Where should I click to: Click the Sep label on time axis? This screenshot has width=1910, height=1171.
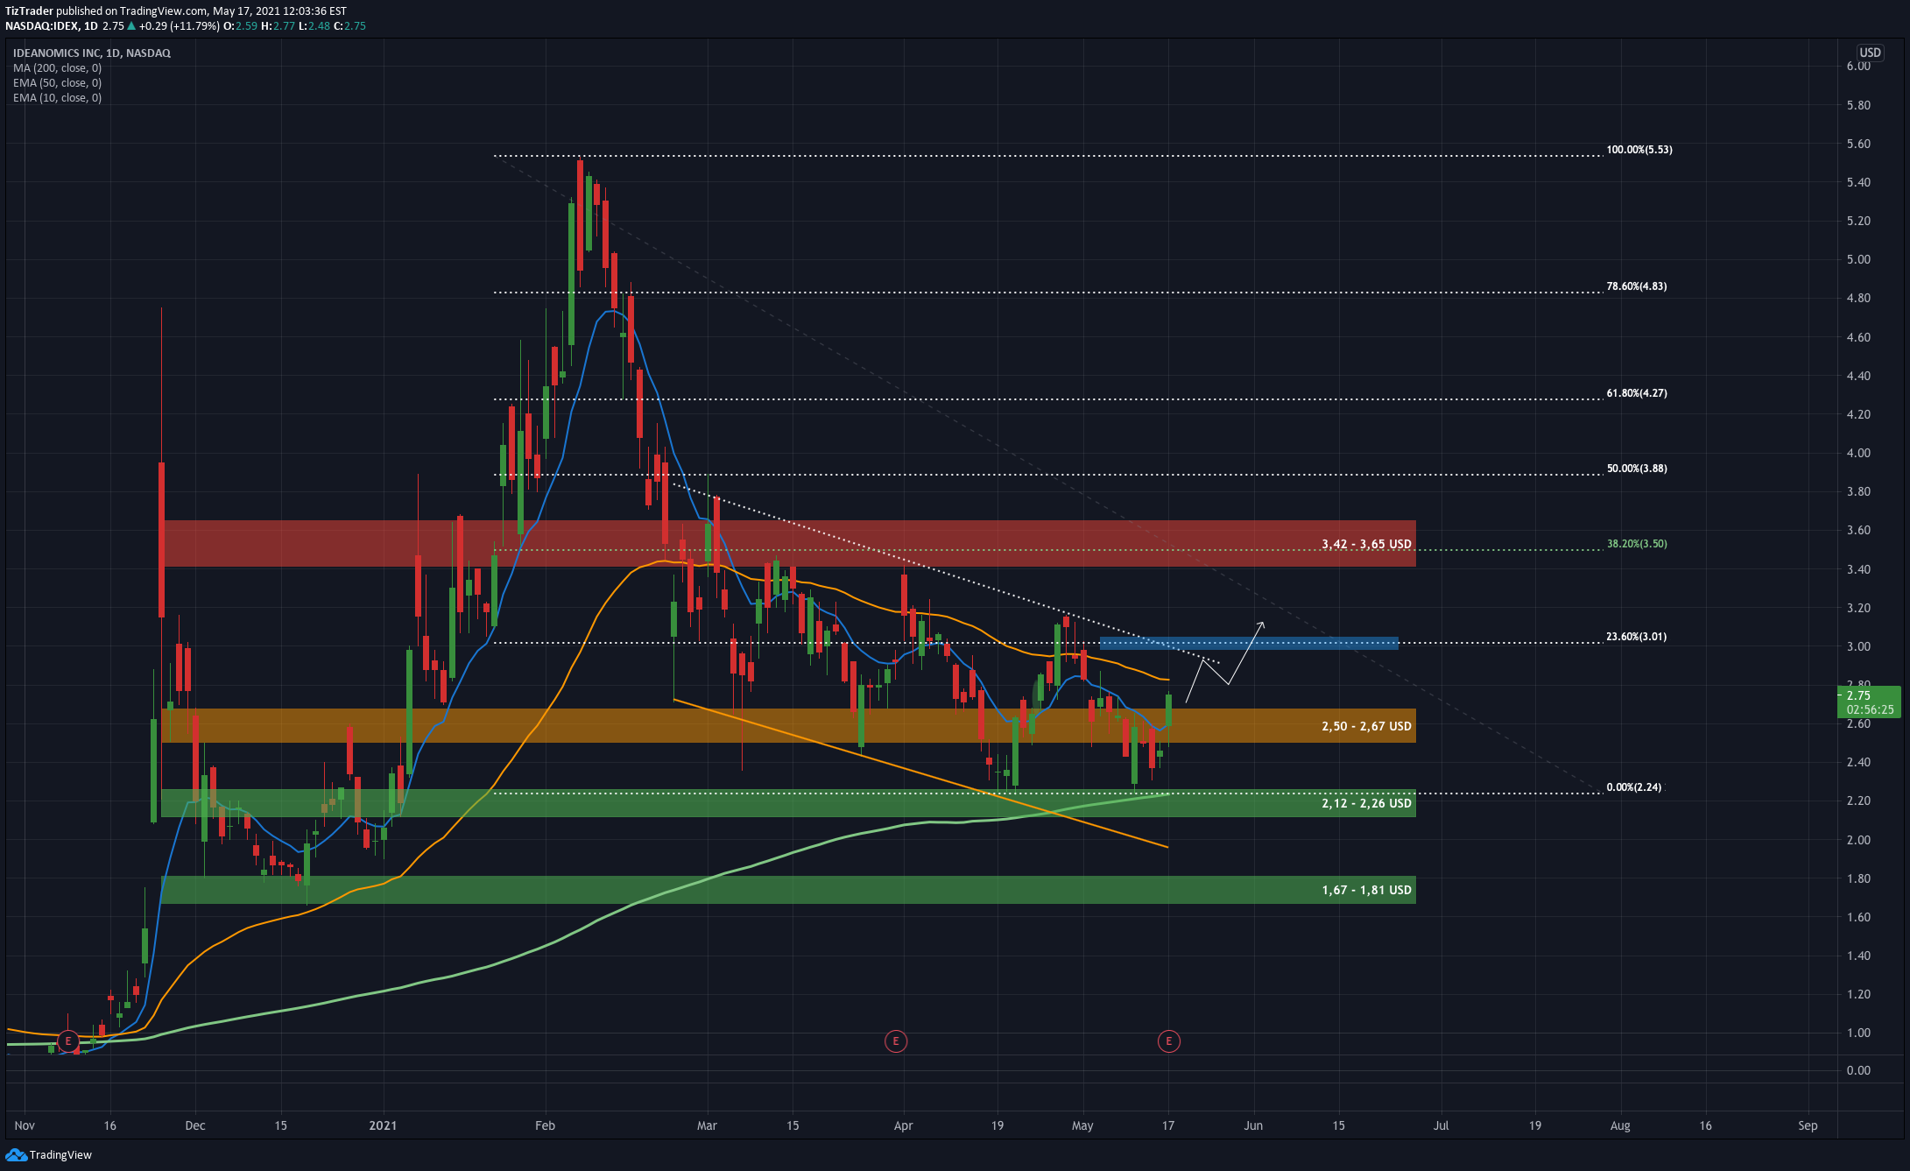point(1808,1125)
